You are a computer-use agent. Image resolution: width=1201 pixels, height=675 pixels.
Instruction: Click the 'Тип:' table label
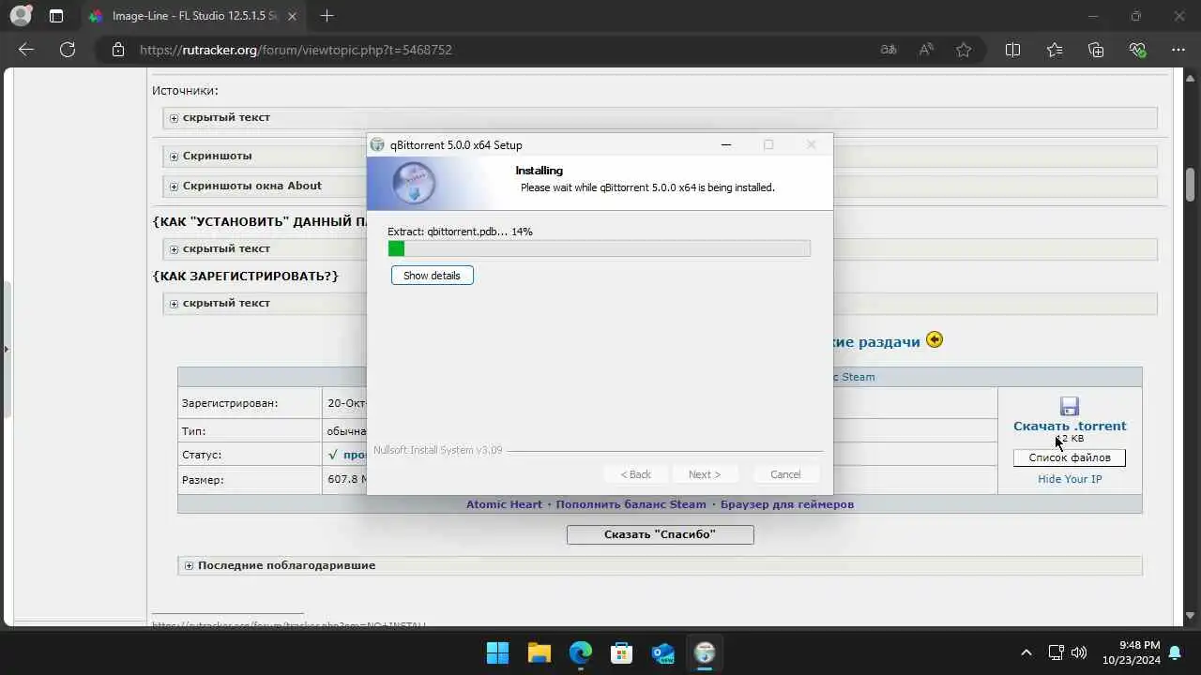point(193,431)
